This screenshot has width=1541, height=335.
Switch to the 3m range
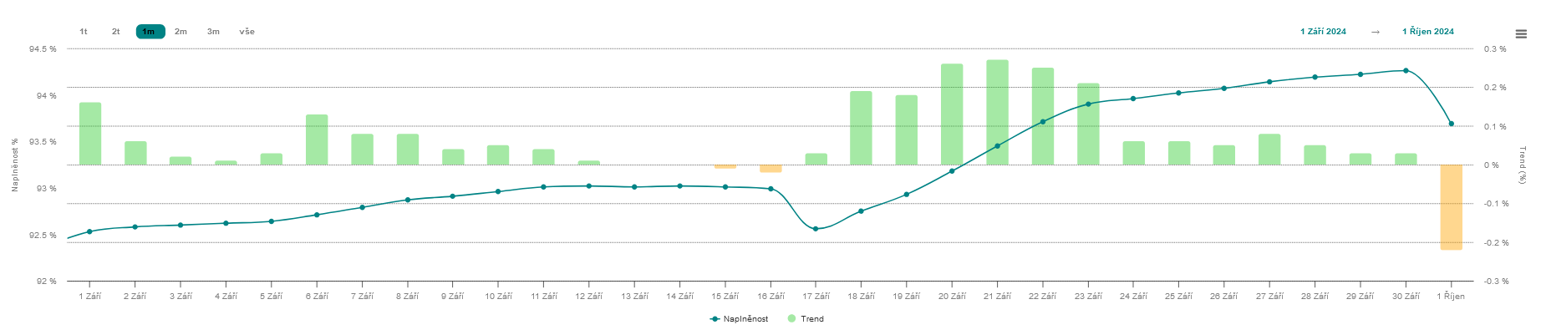click(x=213, y=32)
